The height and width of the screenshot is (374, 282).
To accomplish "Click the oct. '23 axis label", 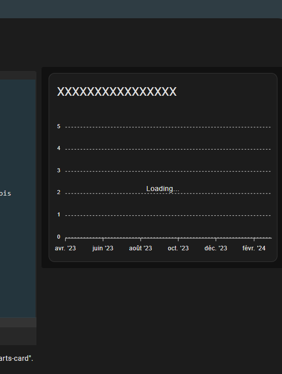I will pyautogui.click(x=178, y=248).
